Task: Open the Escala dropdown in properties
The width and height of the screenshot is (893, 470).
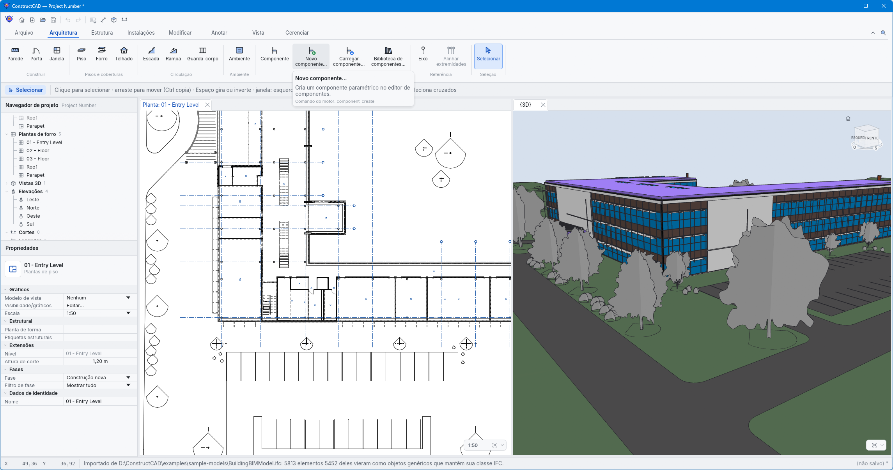Action: point(100,313)
